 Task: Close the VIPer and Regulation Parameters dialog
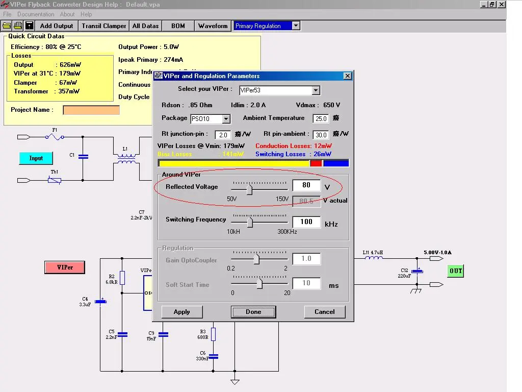click(347, 76)
